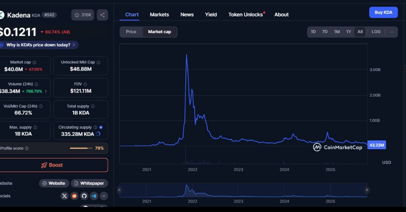Switch chart to Price view
Screen dimensions: 406x212
click(131, 32)
